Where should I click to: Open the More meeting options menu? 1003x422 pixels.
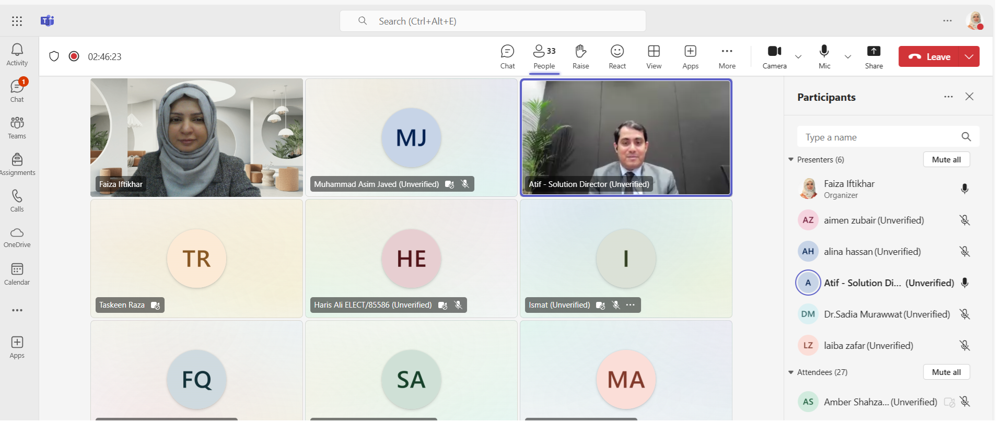pyautogui.click(x=727, y=56)
